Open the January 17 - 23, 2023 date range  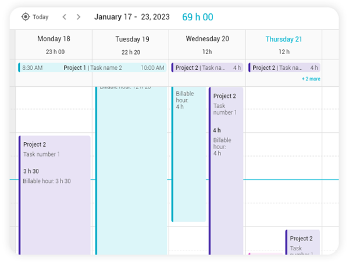[131, 17]
